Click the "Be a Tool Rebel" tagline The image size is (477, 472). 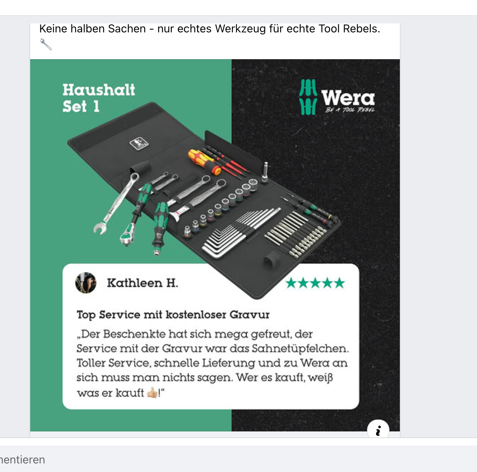(x=350, y=110)
